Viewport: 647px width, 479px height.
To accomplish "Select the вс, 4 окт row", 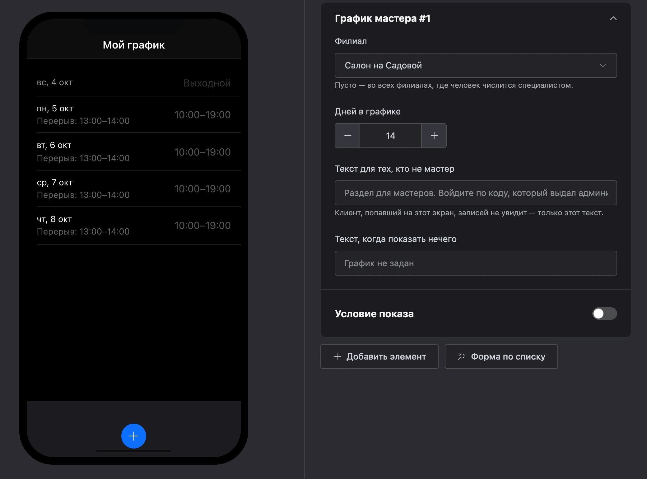I will click(134, 83).
